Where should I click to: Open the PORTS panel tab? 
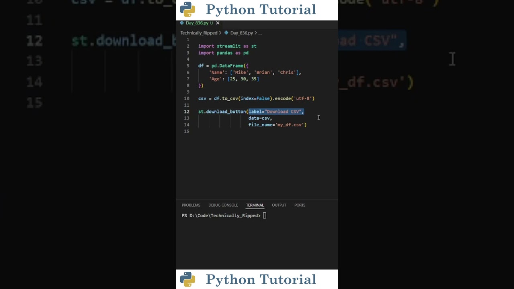pyautogui.click(x=300, y=205)
